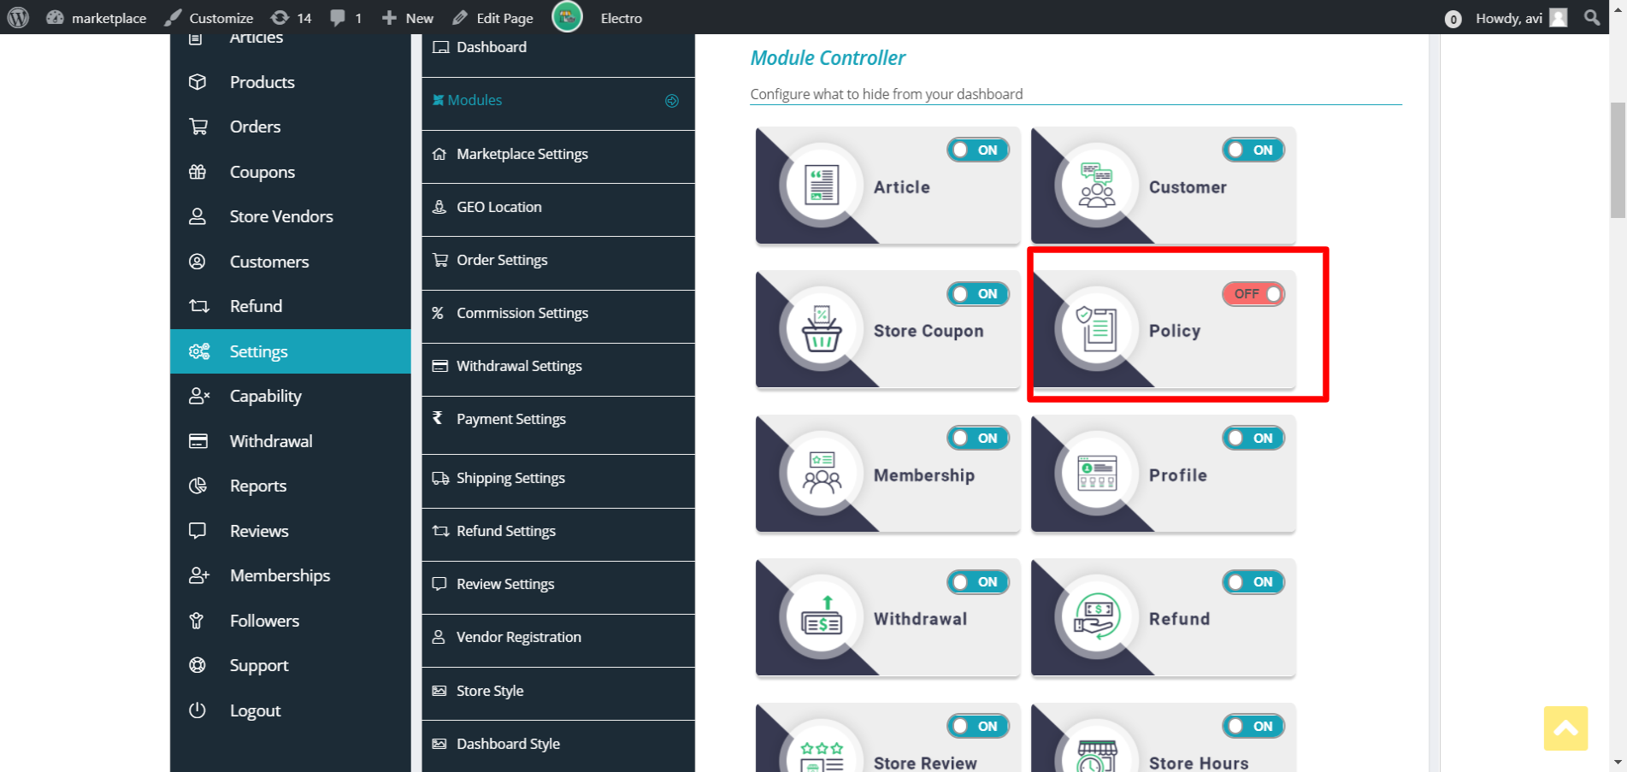Enable the Policy module switch
Viewport: 1627px width, 772px height.
[x=1253, y=294]
